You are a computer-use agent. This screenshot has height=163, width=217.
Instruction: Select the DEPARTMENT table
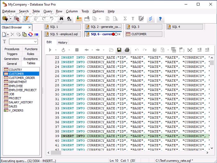pos(18,82)
